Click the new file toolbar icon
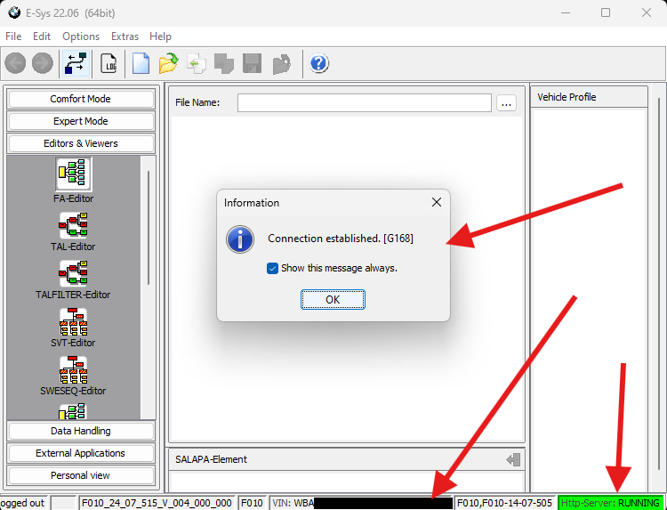Screen dimensions: 667x510 coord(141,64)
